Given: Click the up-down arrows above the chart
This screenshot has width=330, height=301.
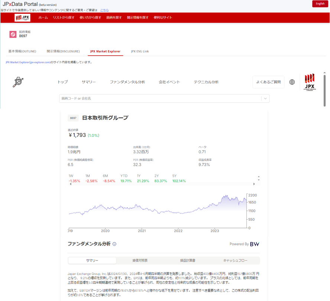Looking at the screenshot, I should pos(259,178).
